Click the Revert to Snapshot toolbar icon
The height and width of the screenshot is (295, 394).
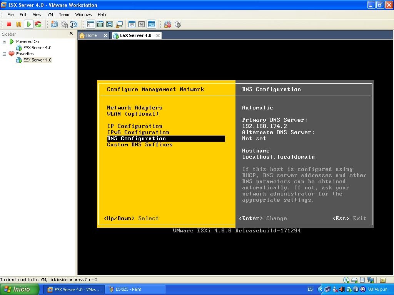pos(64,24)
